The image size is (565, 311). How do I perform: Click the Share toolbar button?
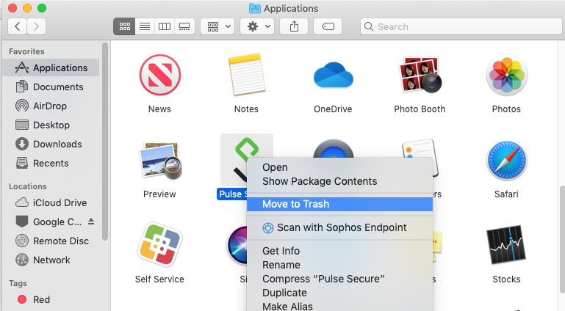pyautogui.click(x=294, y=26)
